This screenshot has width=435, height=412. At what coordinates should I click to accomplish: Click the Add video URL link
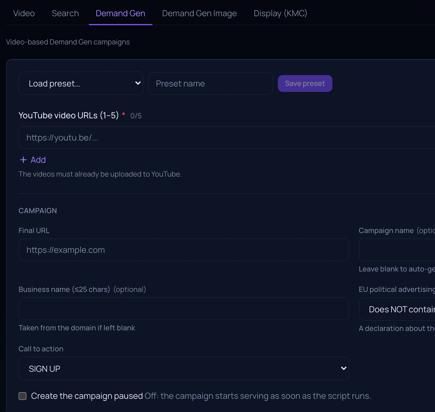click(33, 160)
